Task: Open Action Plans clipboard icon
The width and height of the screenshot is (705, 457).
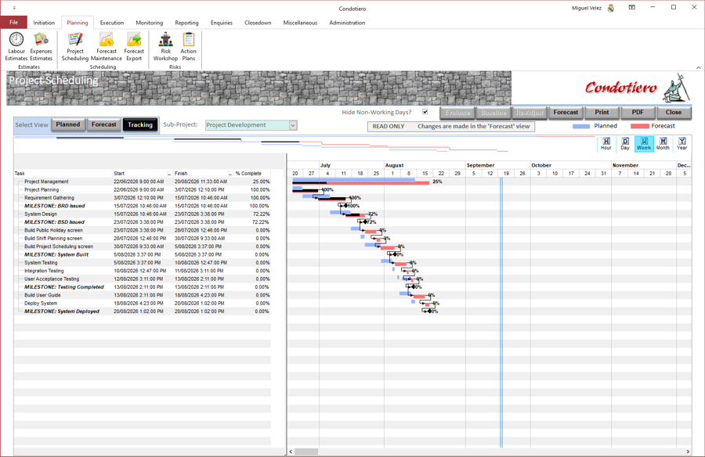Action: pos(188,46)
